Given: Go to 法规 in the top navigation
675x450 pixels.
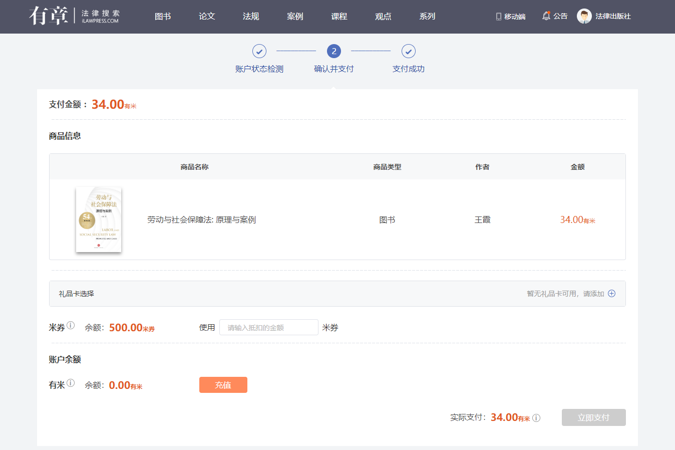Looking at the screenshot, I should [251, 17].
